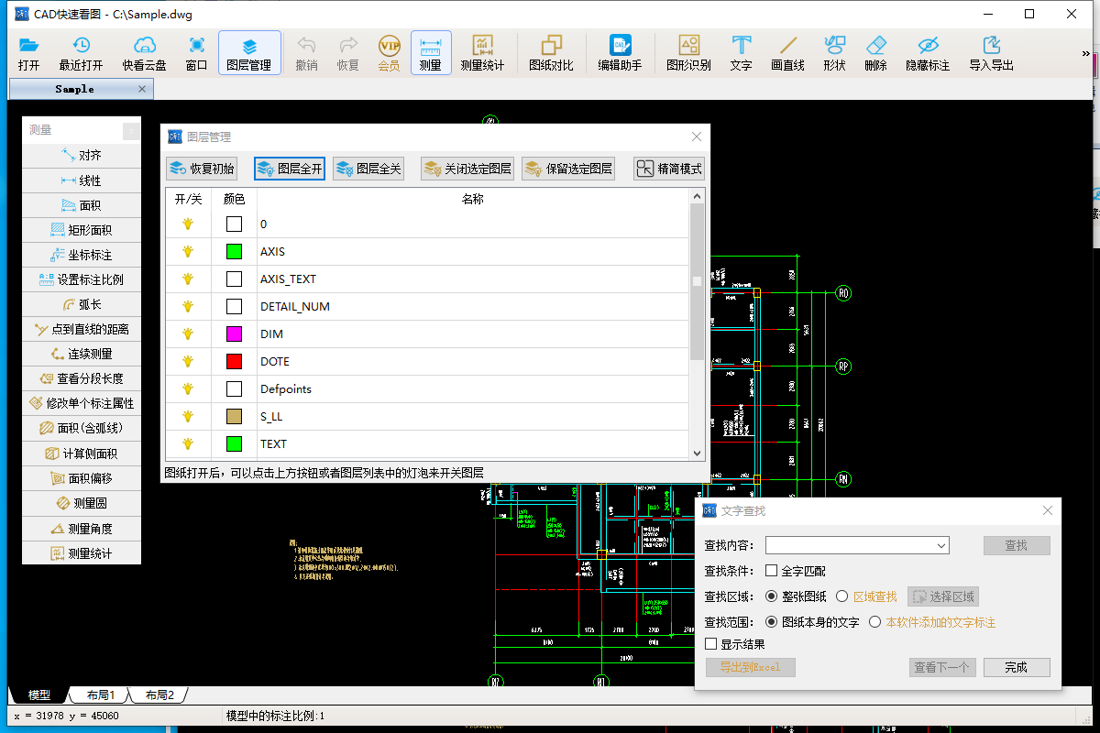
Task: Switch to the 模型 model tab
Action: click(38, 695)
